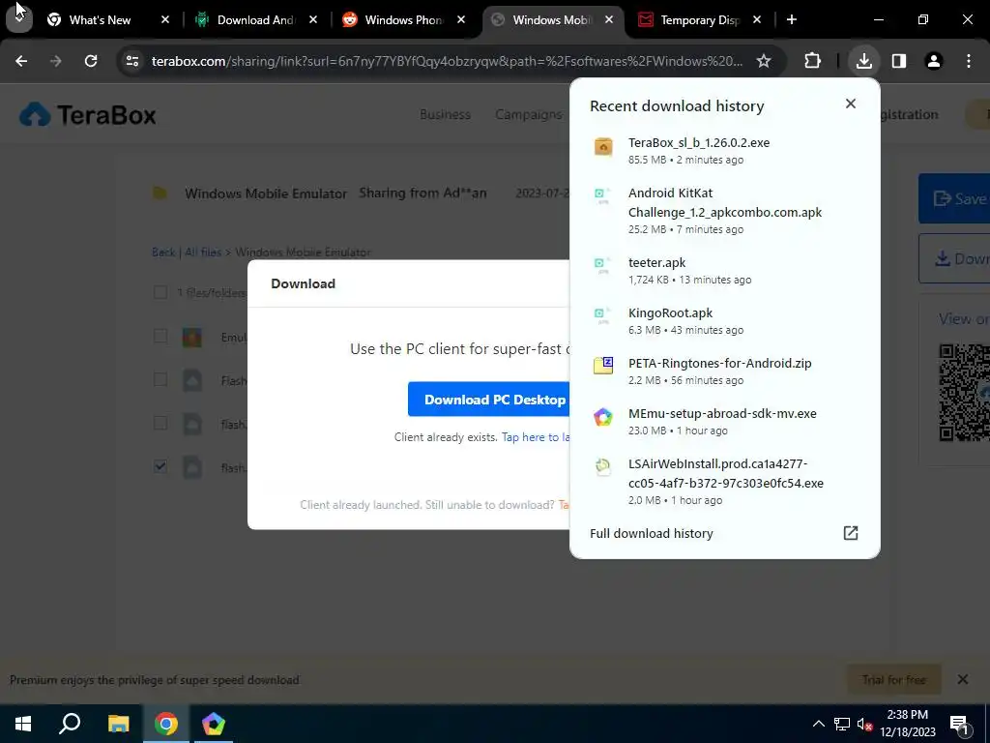Close the What's New tab

pos(164,20)
